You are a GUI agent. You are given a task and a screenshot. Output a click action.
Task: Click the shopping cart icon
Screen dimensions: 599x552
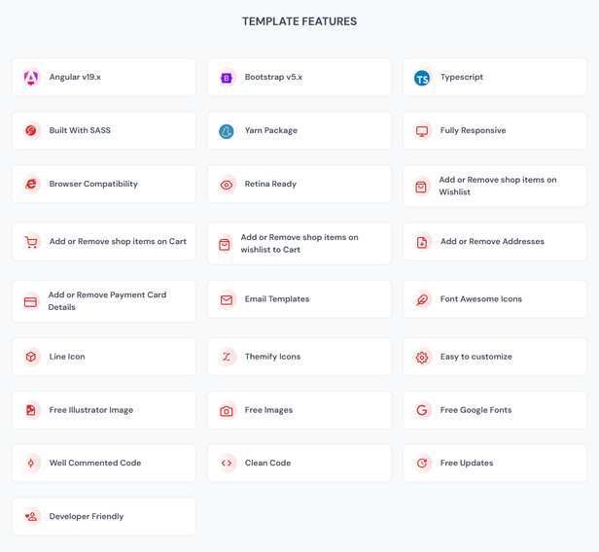(x=31, y=242)
